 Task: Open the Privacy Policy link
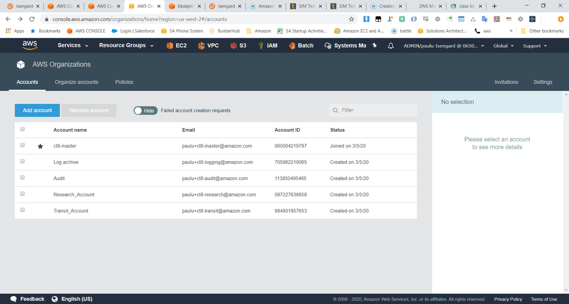508,299
